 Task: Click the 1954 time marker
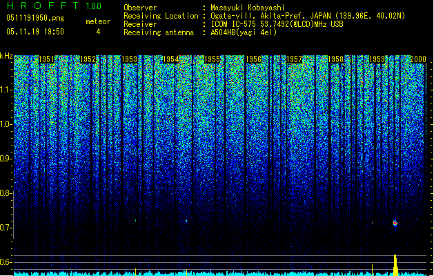171,59
